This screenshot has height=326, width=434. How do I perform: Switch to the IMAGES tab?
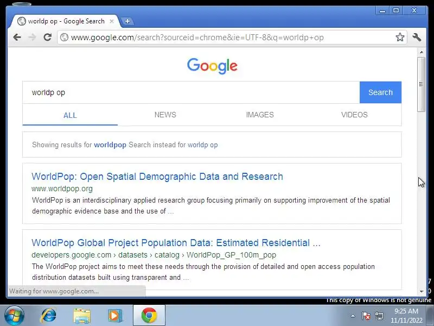[x=260, y=115]
